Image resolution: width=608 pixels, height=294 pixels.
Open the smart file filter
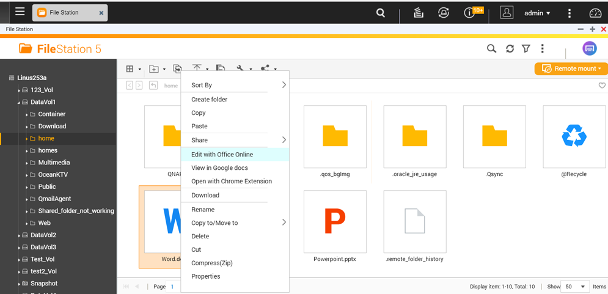point(526,49)
